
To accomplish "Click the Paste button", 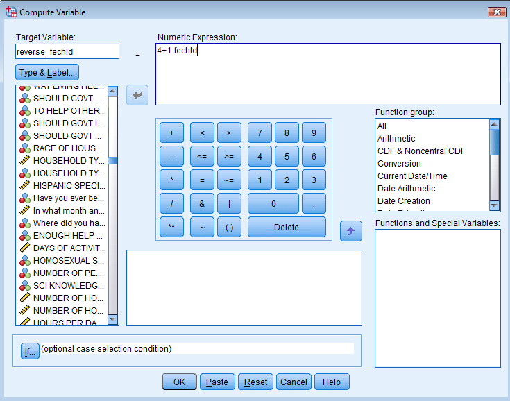I will pos(217,382).
